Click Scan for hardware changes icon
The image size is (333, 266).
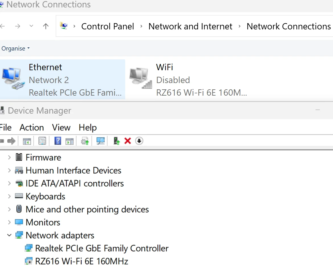point(101,141)
